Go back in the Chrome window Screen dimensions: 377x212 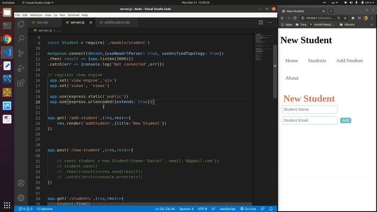282,18
